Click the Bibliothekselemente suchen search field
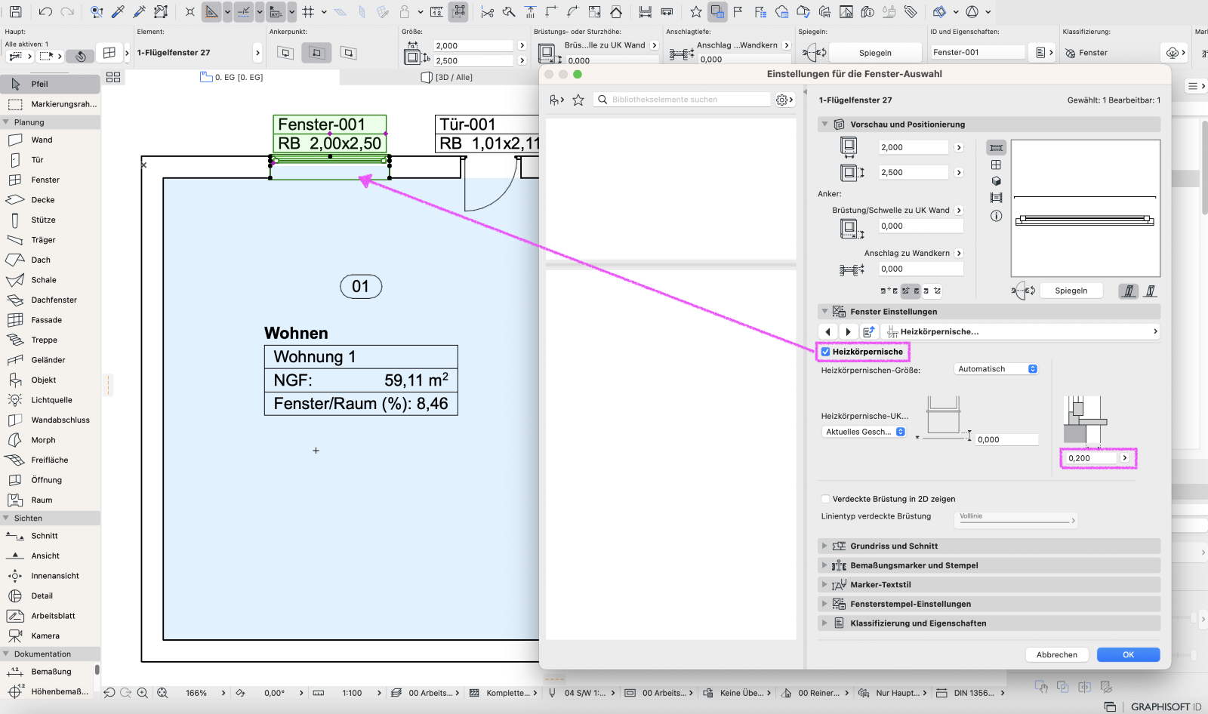 coord(683,100)
